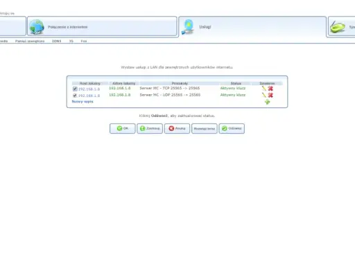Image resolution: width=355 pixels, height=266 pixels.
Task: Open the Nowy wpis link
Action: (83, 101)
